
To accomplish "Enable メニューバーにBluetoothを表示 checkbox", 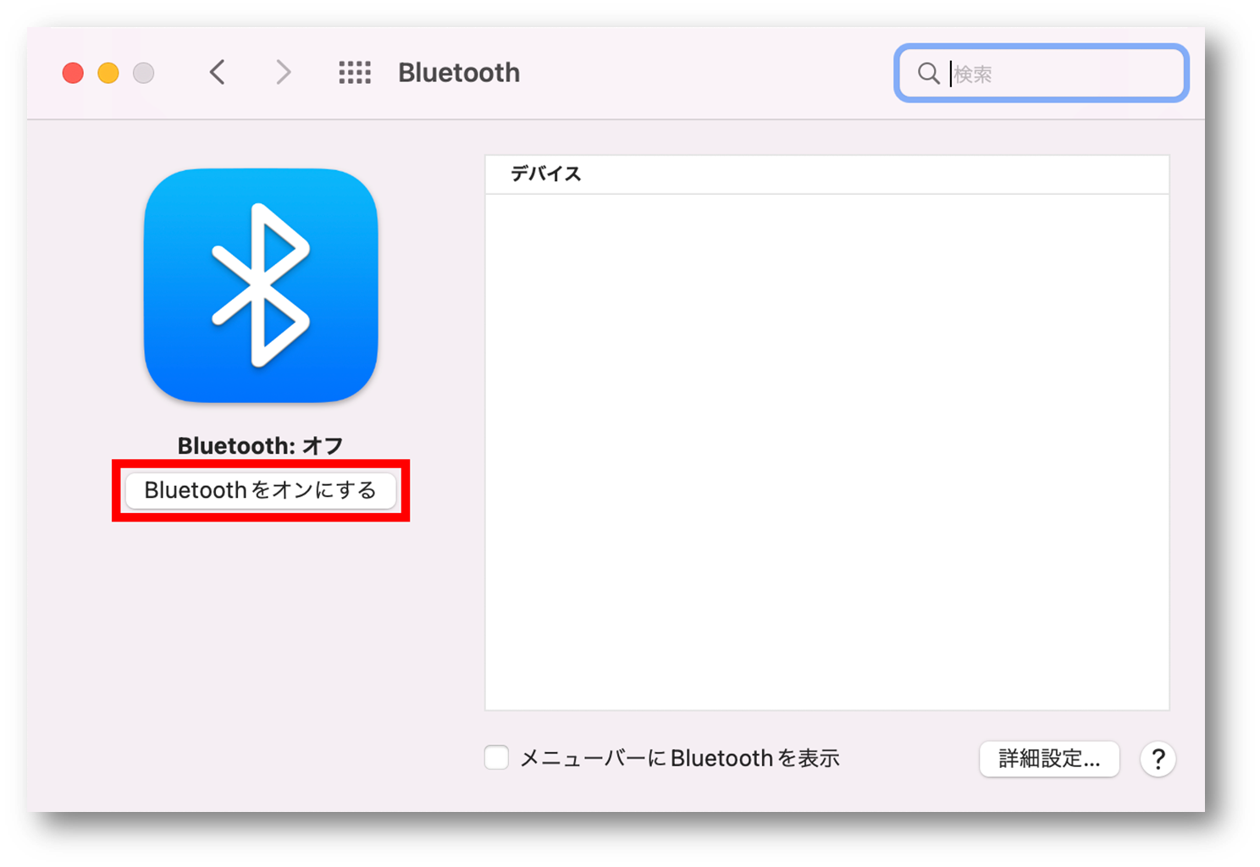I will click(x=496, y=757).
